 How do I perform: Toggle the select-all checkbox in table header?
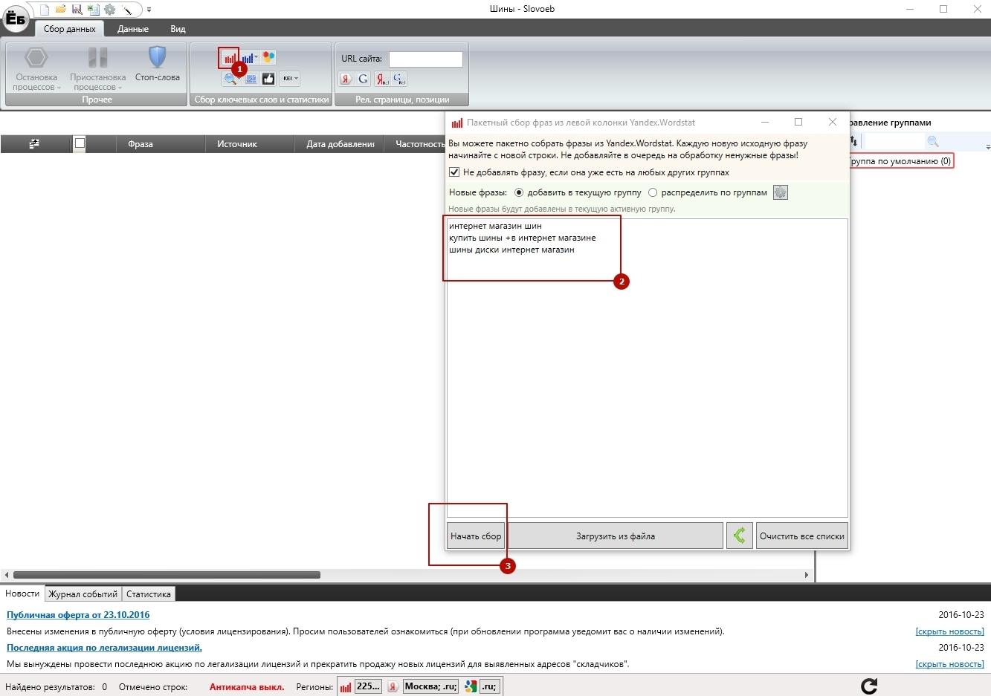(80, 143)
